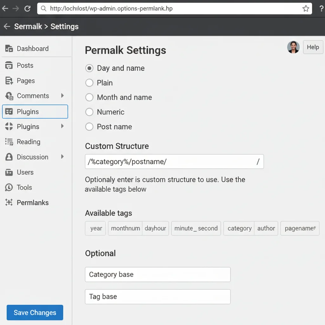Viewport: 325px width, 325px height.
Task: Open the Posts menu item
Action: [25, 65]
